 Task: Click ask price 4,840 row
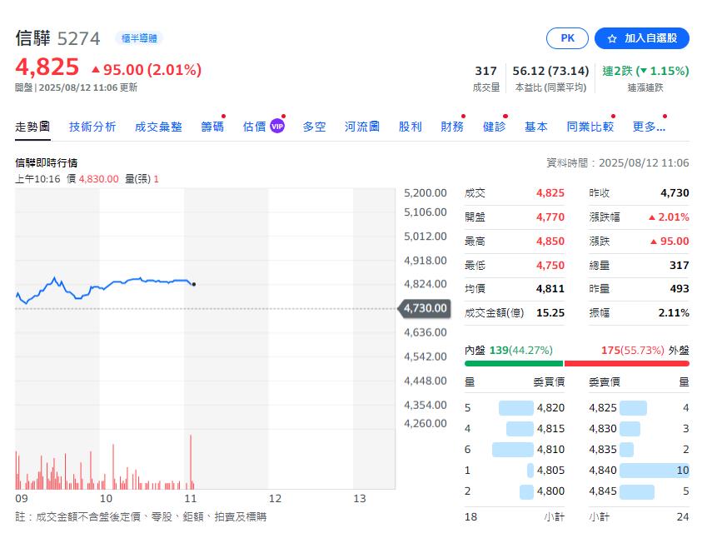[639, 471]
